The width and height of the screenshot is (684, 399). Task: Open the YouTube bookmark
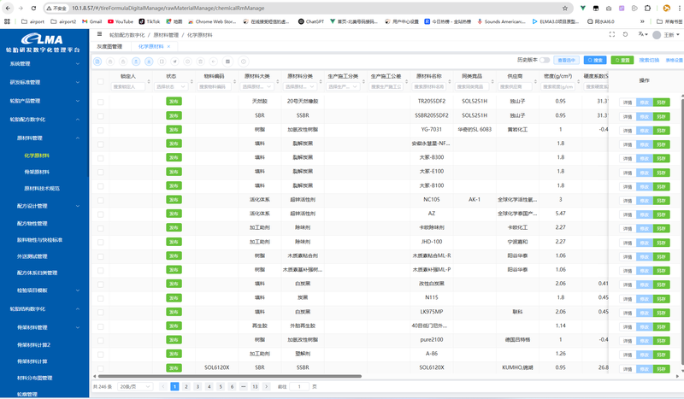121,21
